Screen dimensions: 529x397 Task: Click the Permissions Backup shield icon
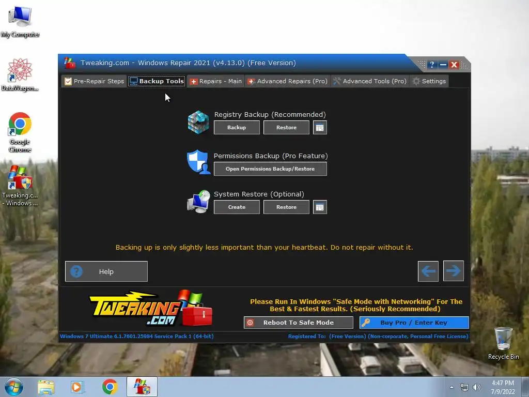198,162
